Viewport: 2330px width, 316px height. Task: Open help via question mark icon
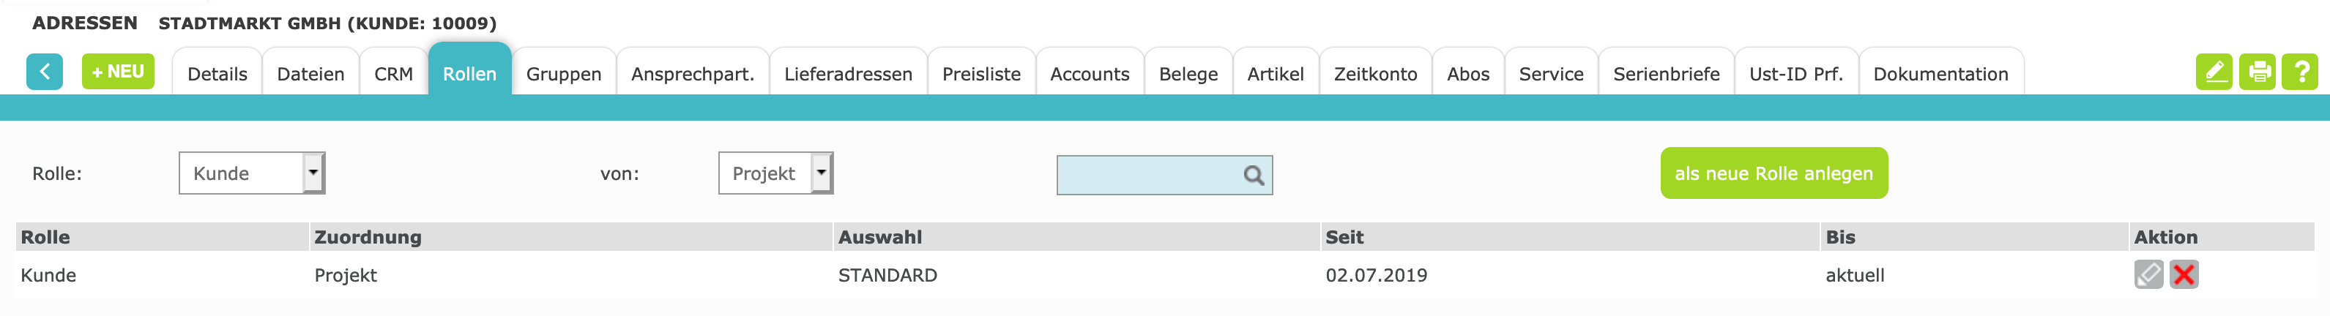(2299, 72)
